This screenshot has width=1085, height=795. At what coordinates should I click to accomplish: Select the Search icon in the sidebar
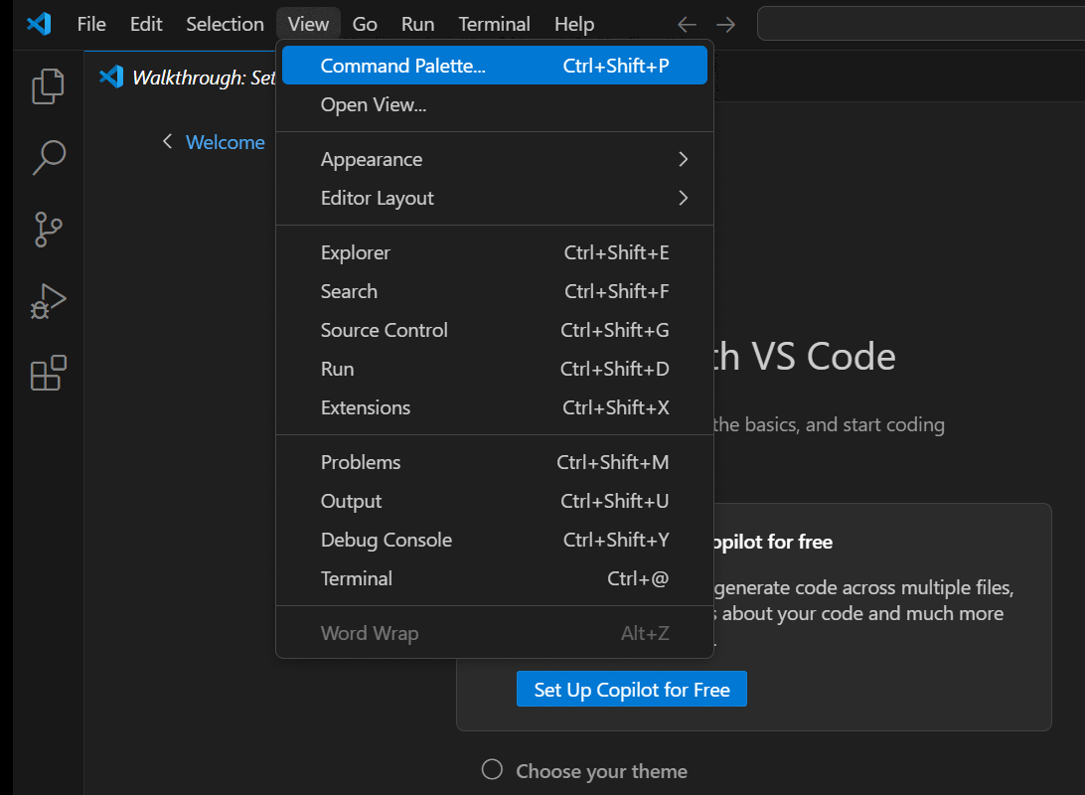[48, 157]
